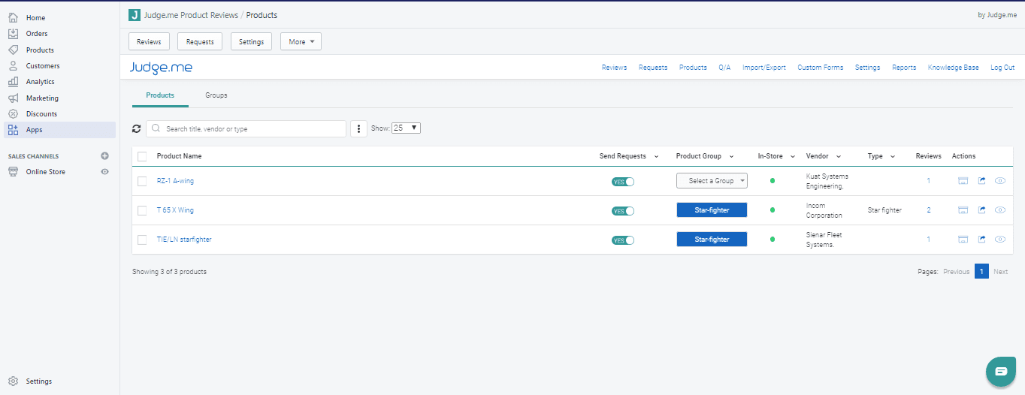Disable Send Requests for TIE/LN starfighter

(623, 240)
